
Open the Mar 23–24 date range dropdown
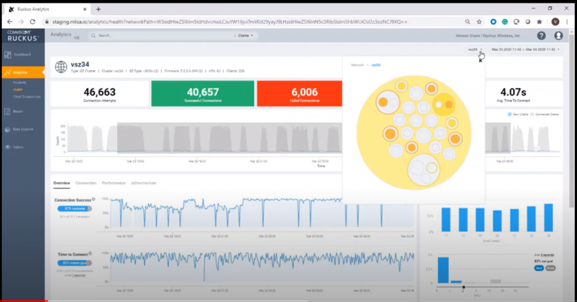click(525, 49)
